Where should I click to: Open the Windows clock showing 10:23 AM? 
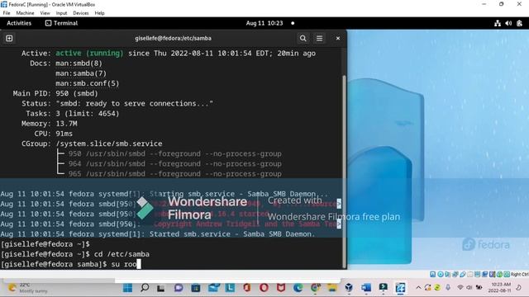(x=499, y=288)
